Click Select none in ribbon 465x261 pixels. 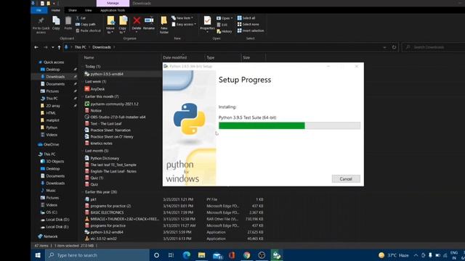coord(248,24)
